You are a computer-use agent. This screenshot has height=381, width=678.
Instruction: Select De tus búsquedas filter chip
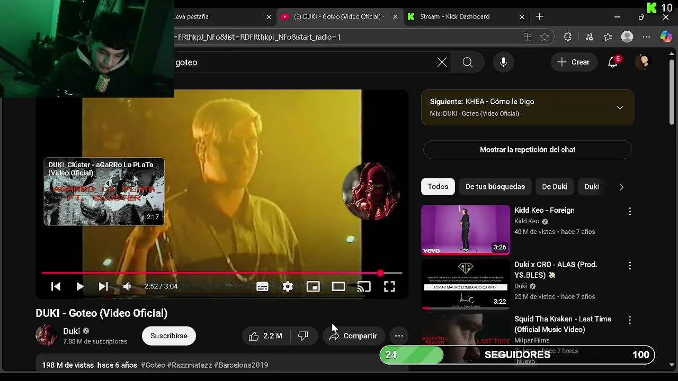[x=495, y=187]
